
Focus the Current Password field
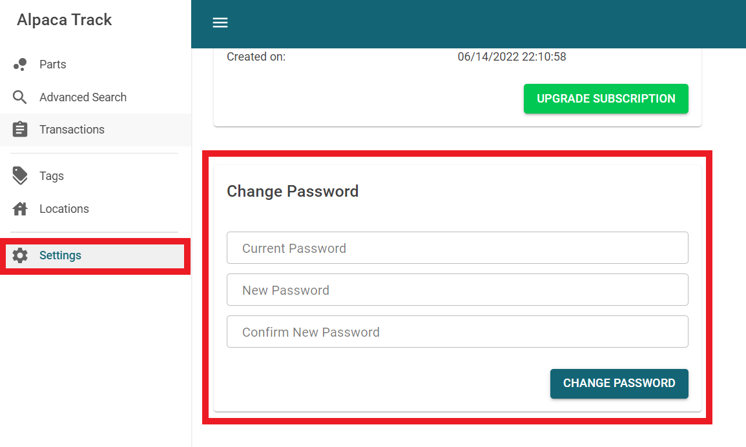tap(457, 248)
